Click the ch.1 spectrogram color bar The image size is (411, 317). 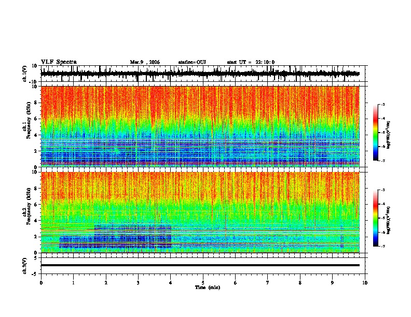point(375,133)
